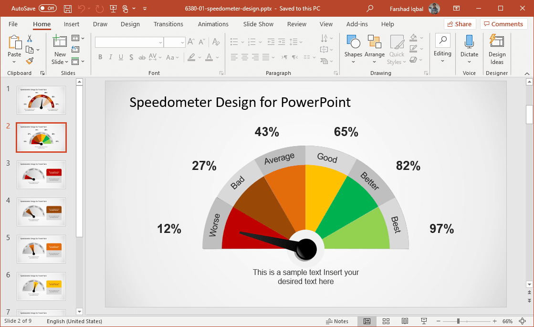The image size is (534, 327).
Task: Open the Comments pane button
Action: pyautogui.click(x=503, y=24)
